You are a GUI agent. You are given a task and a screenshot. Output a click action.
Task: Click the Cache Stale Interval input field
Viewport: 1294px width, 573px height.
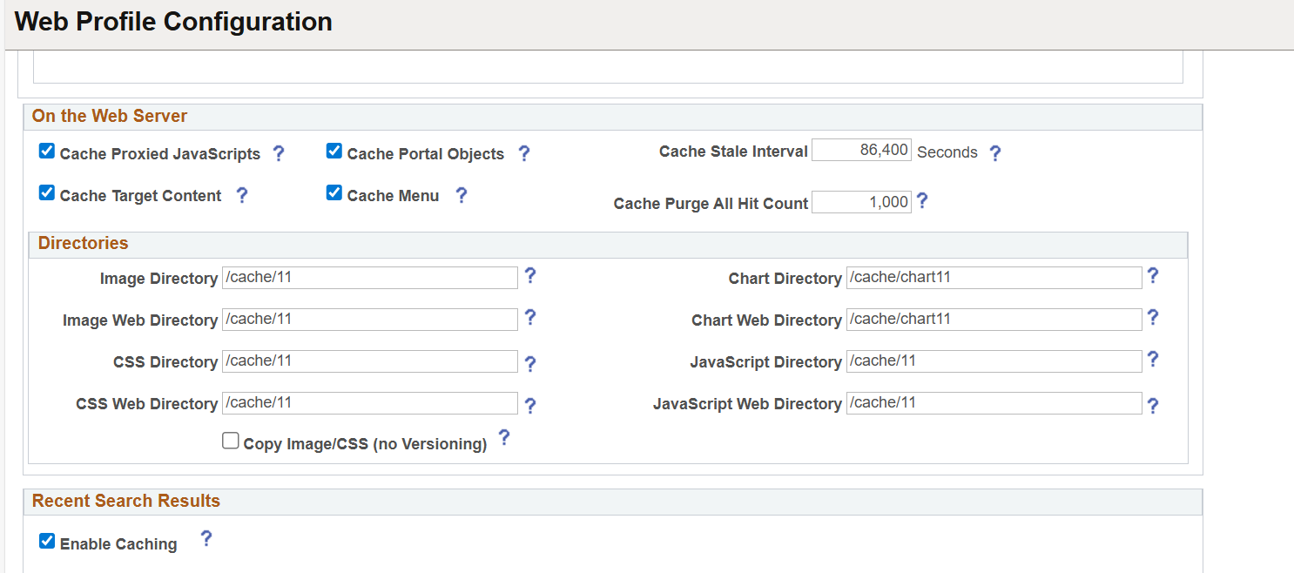[x=861, y=151]
